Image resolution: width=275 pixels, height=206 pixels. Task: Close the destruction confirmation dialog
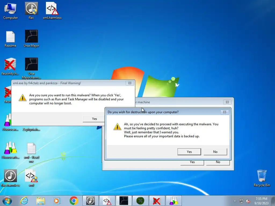click(225, 112)
